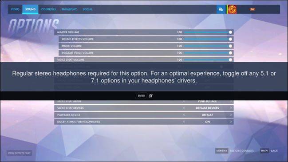
Task: Previous value arrow for Voice Chat Devices
Action: tap(184, 108)
